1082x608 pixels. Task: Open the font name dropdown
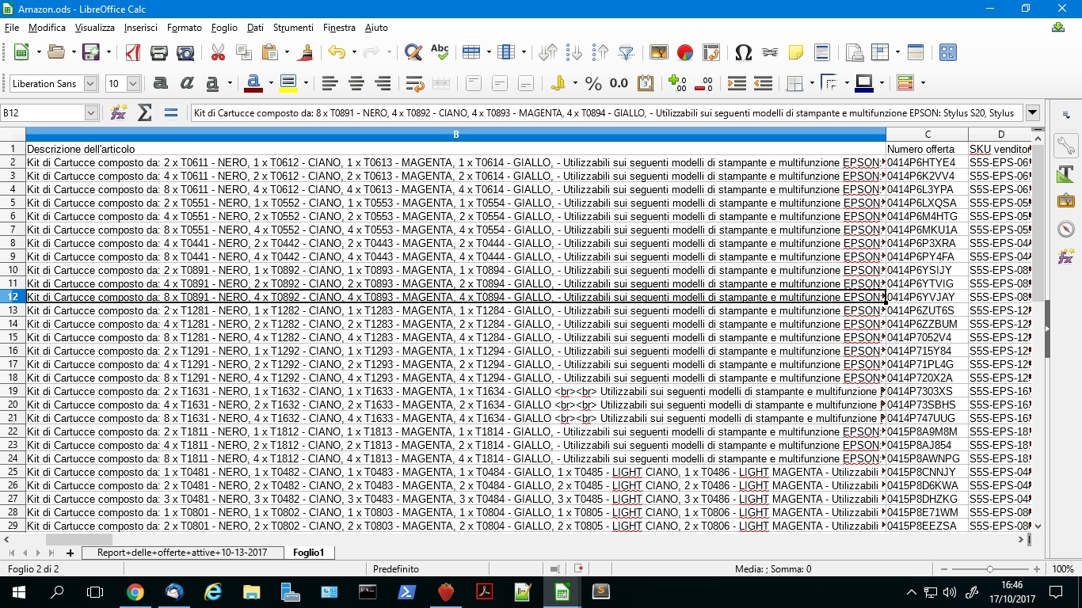coord(90,83)
